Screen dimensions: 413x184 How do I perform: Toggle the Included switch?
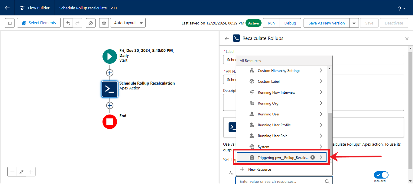pos(381,175)
